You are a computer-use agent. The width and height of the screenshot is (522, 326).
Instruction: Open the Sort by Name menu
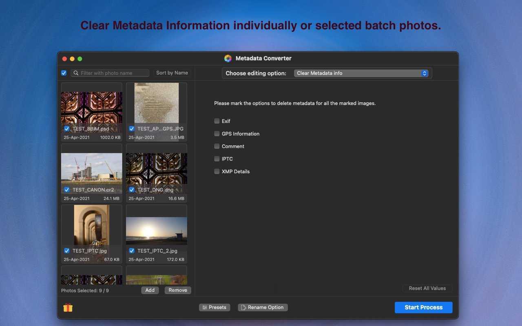(x=172, y=73)
